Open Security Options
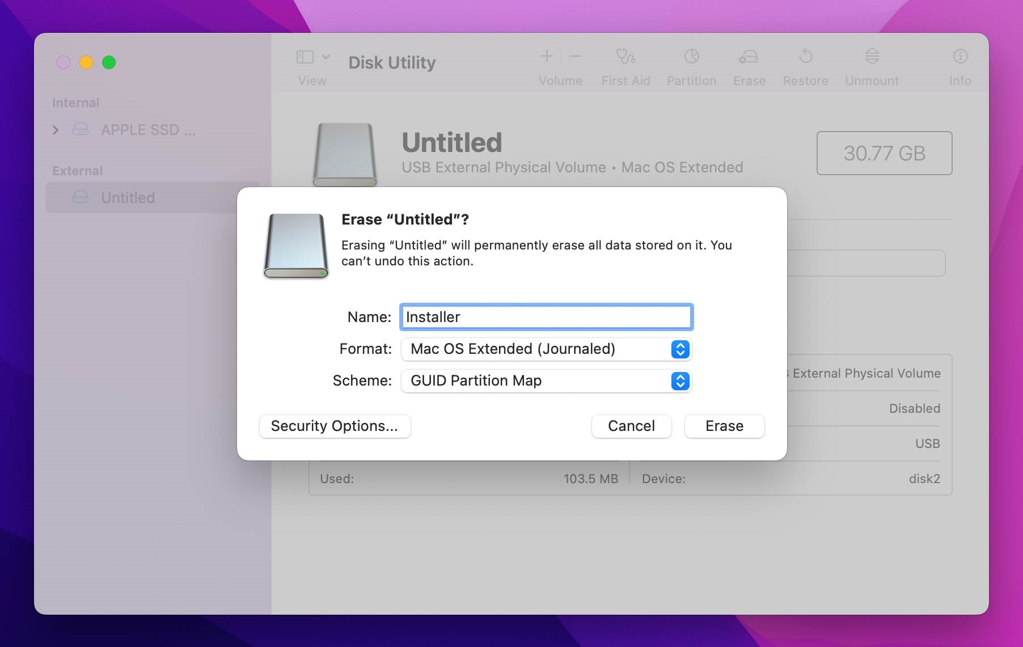The height and width of the screenshot is (647, 1023). 335,426
